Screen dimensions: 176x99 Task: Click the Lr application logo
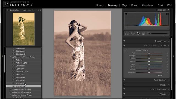click(x=6, y=4)
